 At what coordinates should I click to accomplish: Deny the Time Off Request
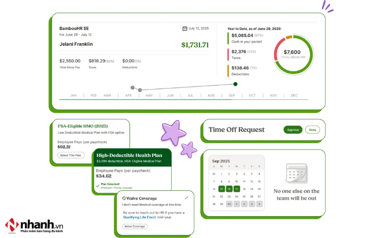[x=313, y=129]
